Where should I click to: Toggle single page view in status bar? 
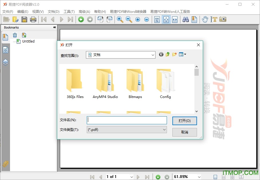click(215, 177)
